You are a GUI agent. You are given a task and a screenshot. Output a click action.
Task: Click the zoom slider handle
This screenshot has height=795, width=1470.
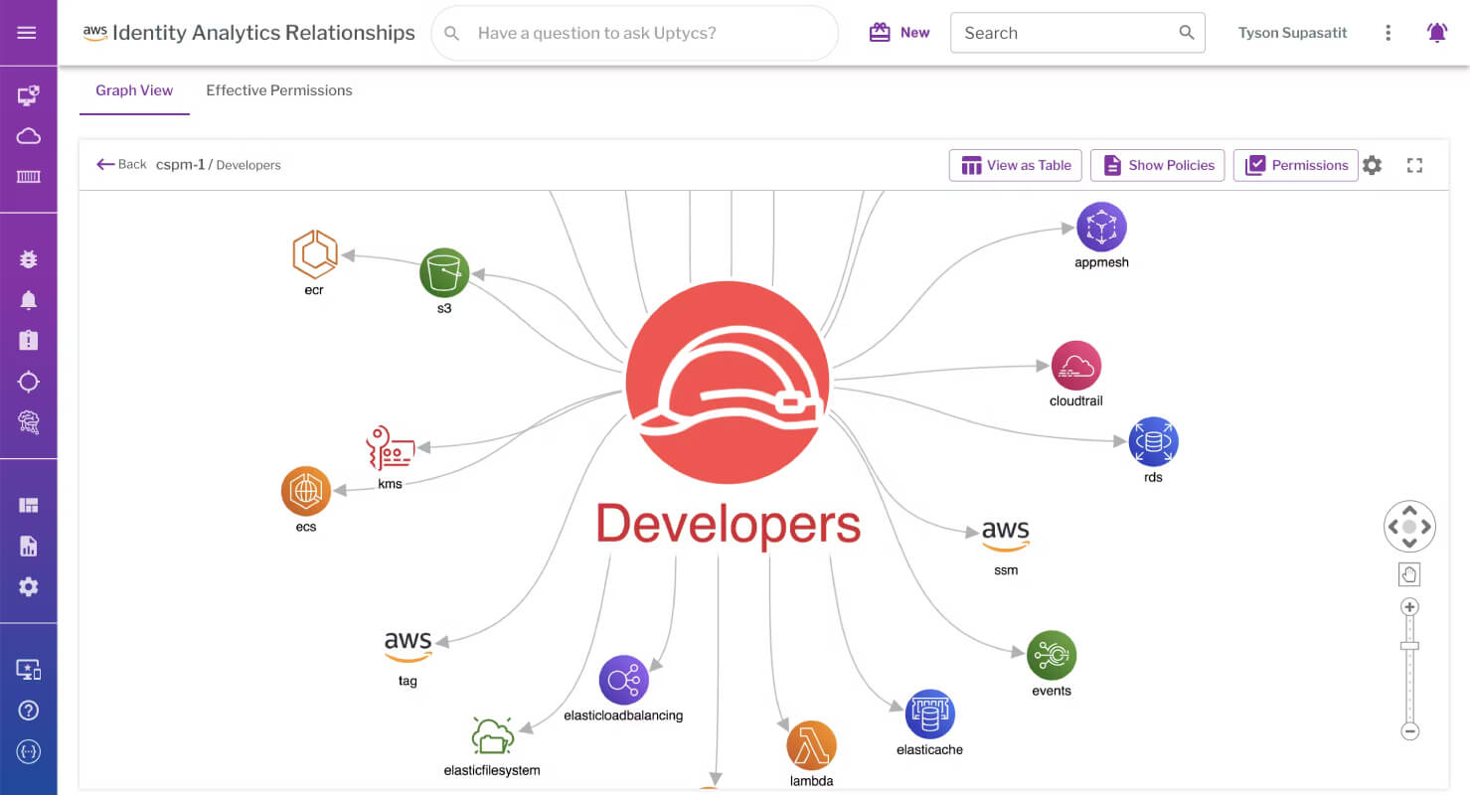pyautogui.click(x=1409, y=646)
